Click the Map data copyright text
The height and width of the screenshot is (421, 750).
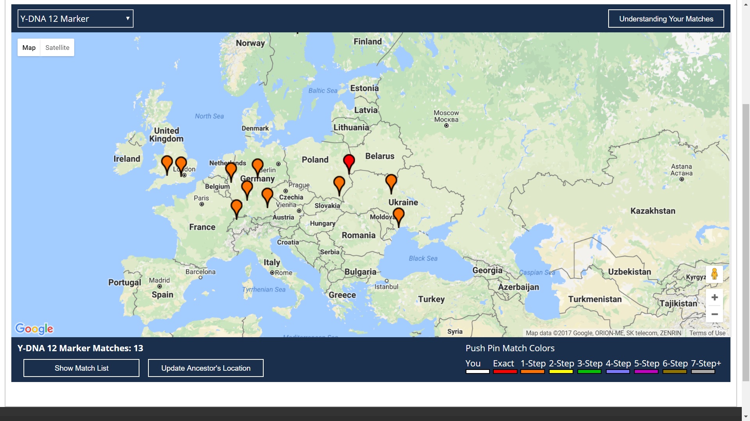(x=604, y=333)
